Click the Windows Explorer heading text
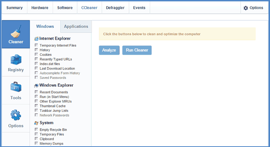Screen dimensions: 270x147 point(56,85)
